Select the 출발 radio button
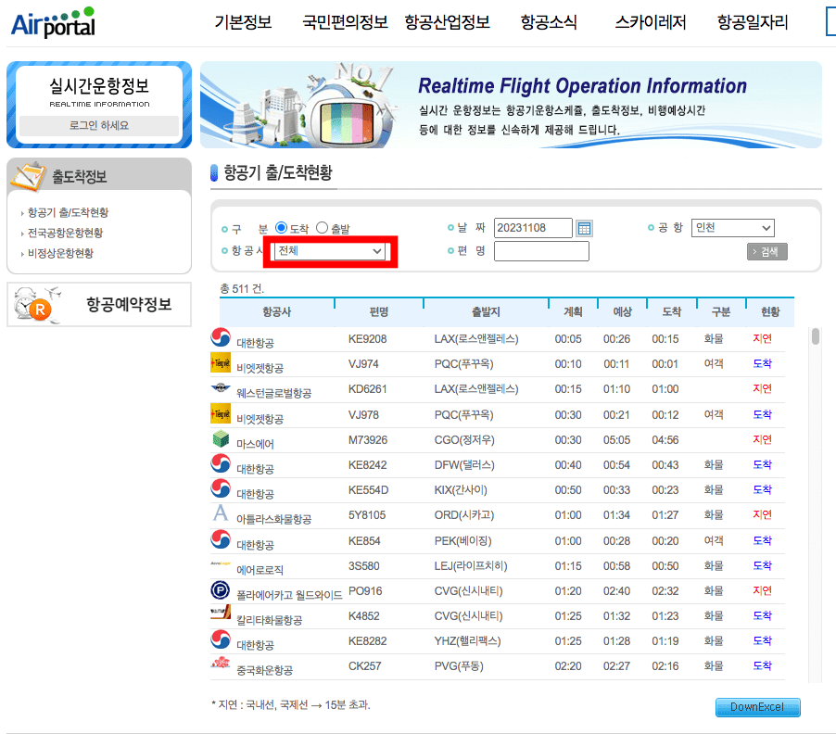Image resolution: width=836 pixels, height=734 pixels. coord(322,228)
